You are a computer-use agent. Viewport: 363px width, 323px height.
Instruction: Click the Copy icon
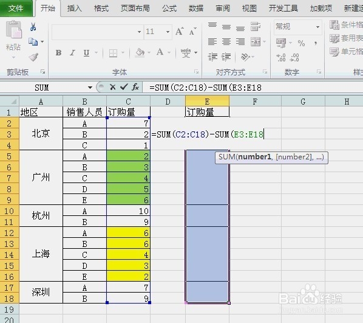point(33,41)
